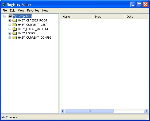Select the HKEY_CURRENT_USER label
Image resolution: width=150 pixels, height=121 pixels.
pos(33,25)
